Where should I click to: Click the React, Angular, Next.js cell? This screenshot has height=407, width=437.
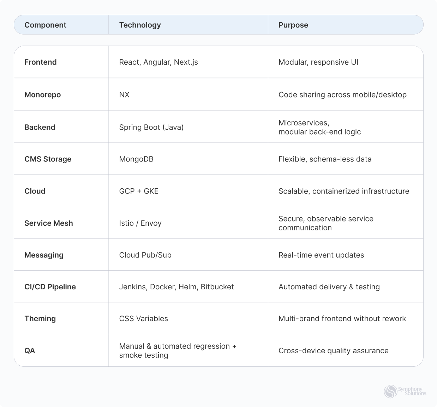[158, 62]
